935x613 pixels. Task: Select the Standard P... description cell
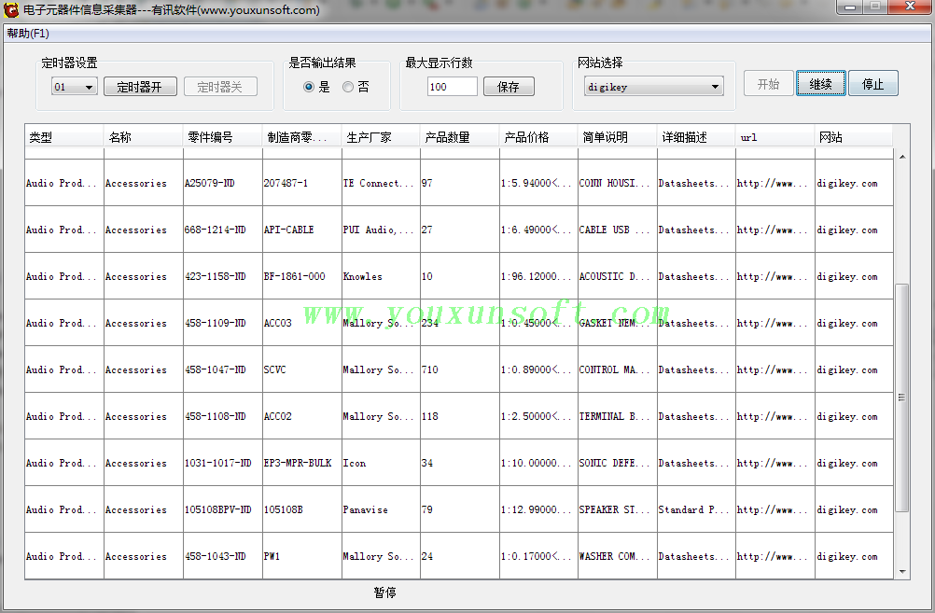pos(696,509)
